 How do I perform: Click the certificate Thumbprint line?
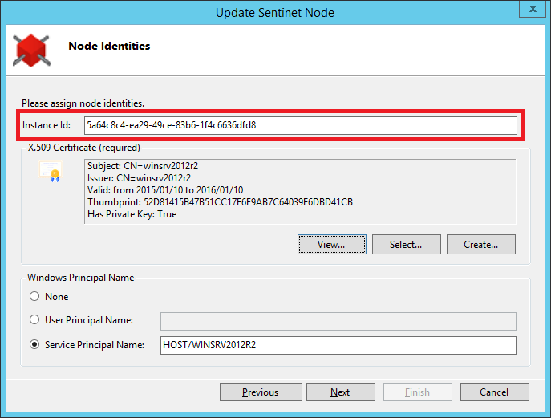click(220, 202)
